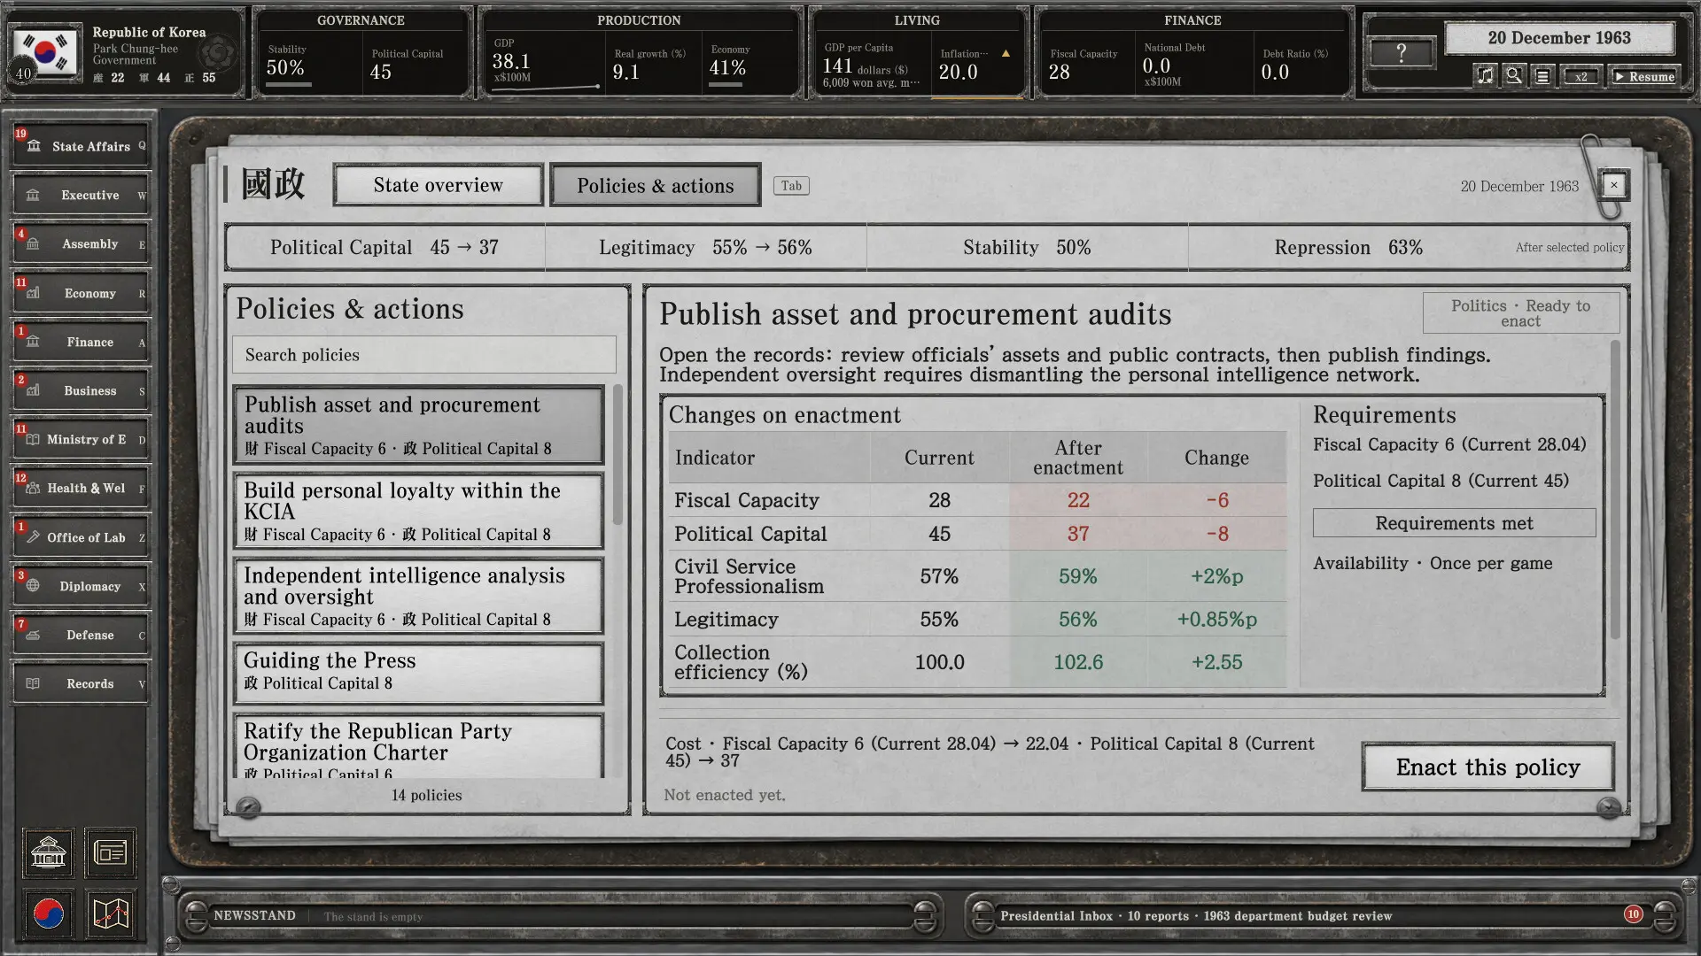The height and width of the screenshot is (956, 1701).
Task: Open the map chart icon
Action: 111,914
